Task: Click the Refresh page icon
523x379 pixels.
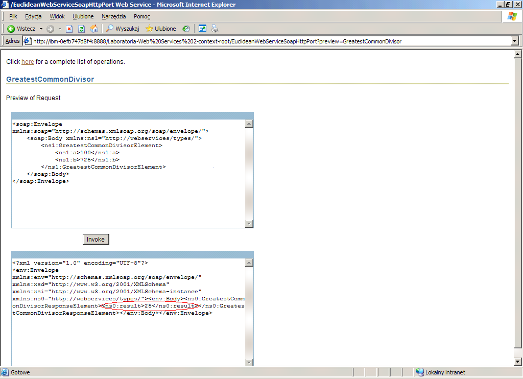Action: [x=81, y=29]
